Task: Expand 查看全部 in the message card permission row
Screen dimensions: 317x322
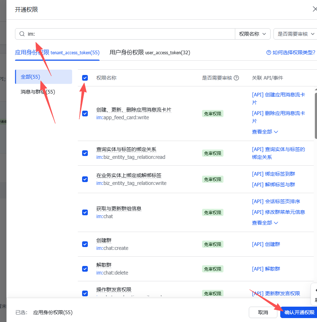Action: [x=262, y=131]
